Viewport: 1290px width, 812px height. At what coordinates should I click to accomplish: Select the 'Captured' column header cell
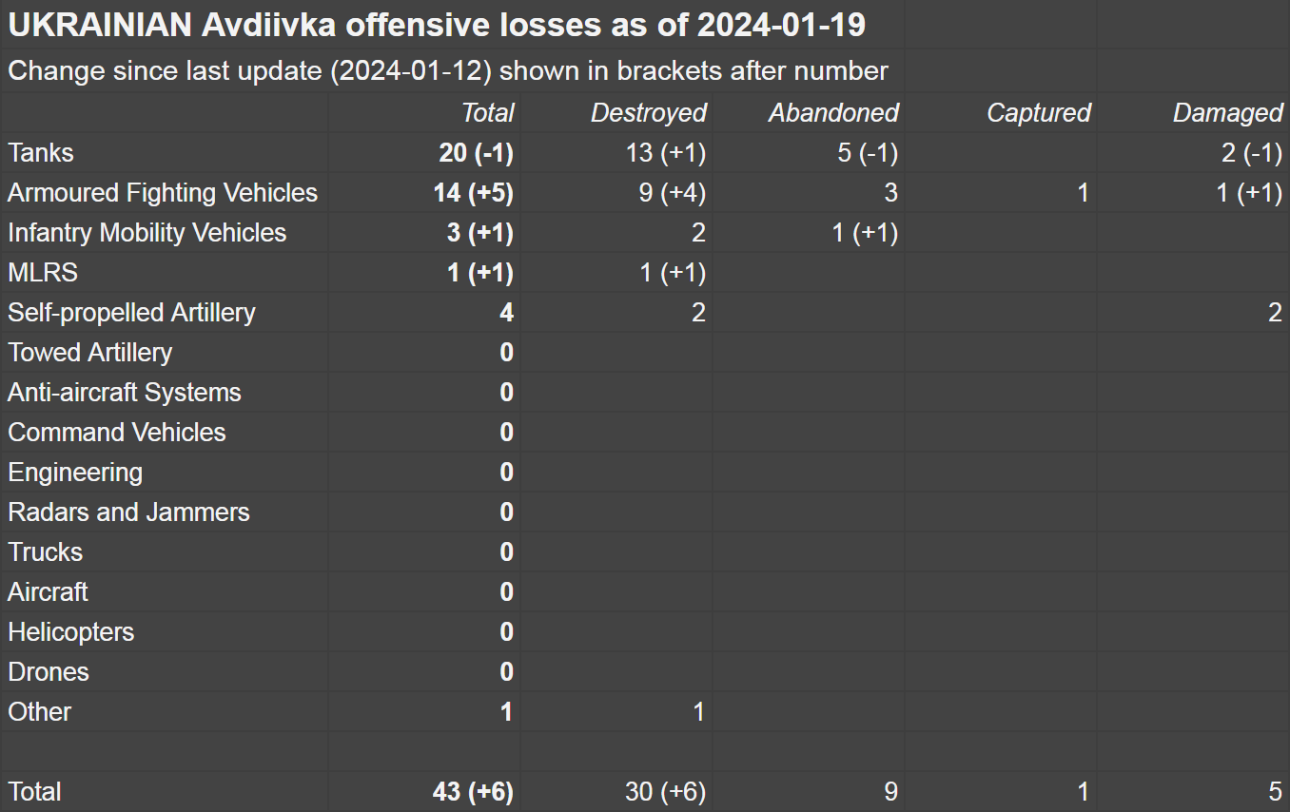1037,113
